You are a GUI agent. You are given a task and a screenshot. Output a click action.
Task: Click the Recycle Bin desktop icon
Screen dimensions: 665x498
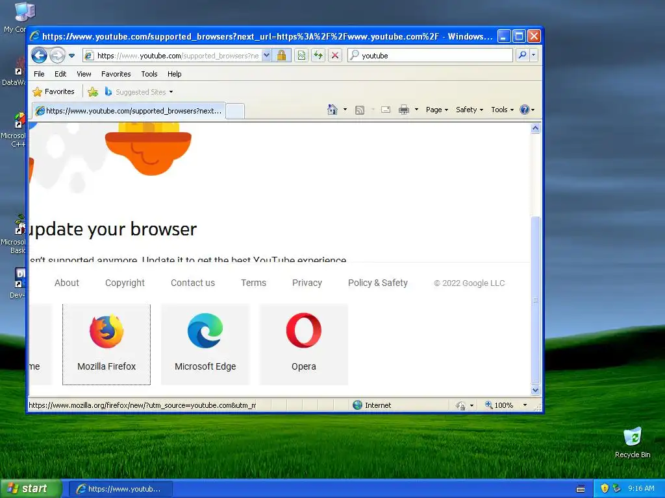633,442
